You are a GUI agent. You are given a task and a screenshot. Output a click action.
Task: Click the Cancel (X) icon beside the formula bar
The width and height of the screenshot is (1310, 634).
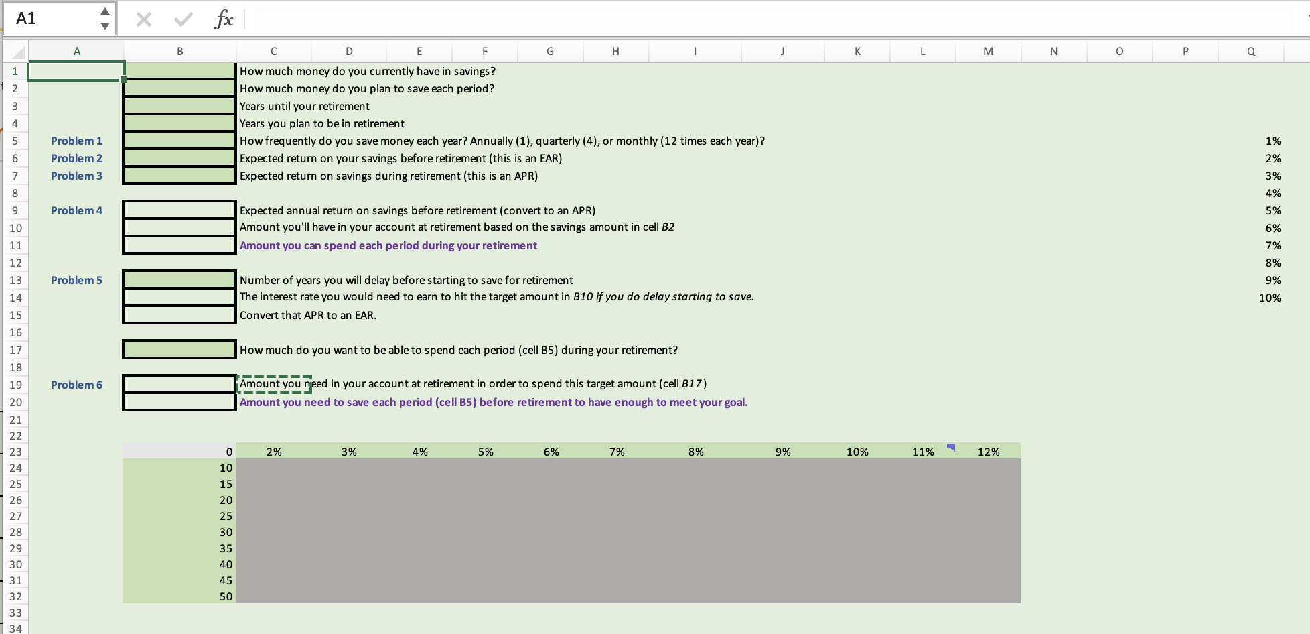tap(143, 19)
